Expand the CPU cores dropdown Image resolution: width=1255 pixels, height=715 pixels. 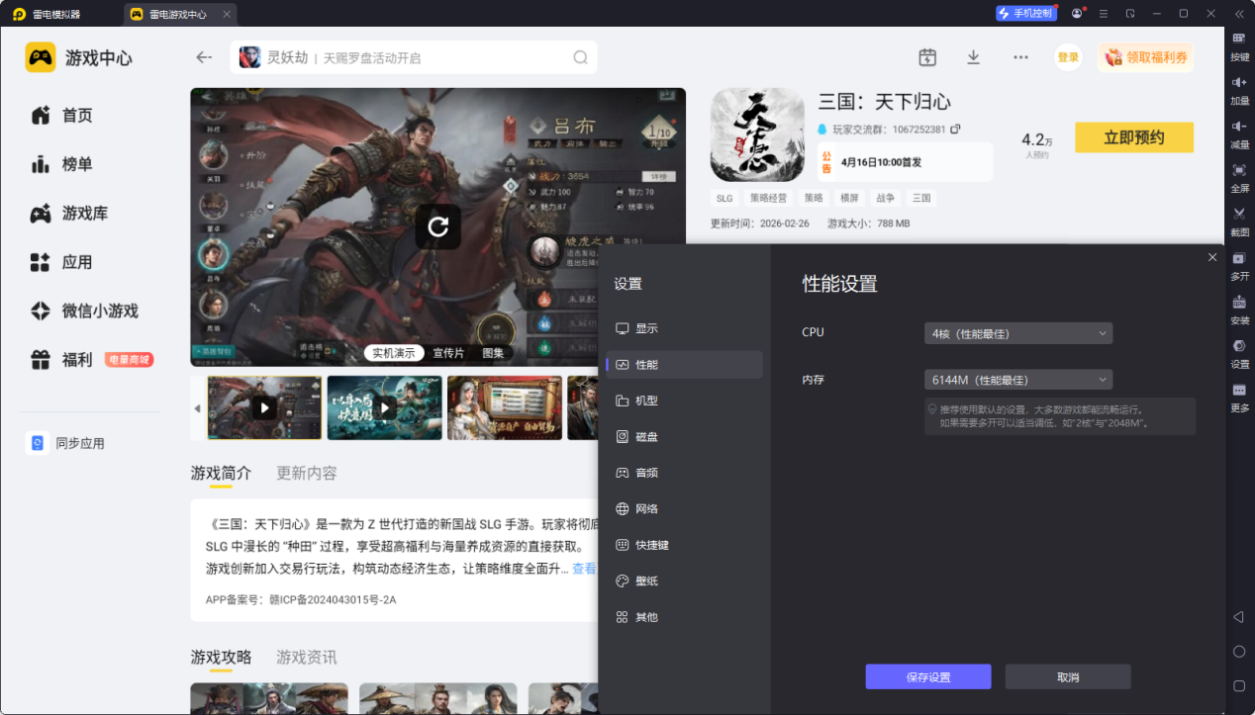coord(1016,333)
